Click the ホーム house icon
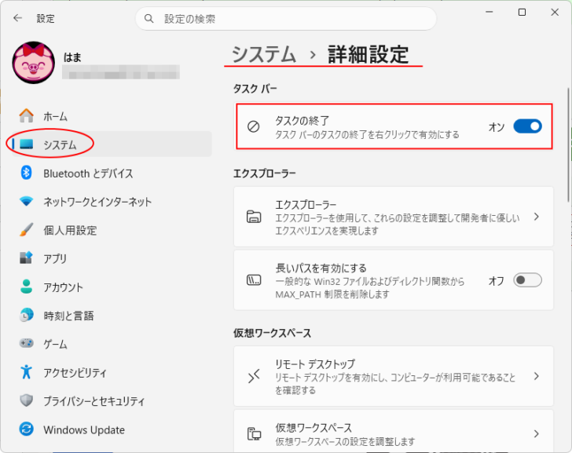Screen dimensions: 572x453 click(26, 116)
